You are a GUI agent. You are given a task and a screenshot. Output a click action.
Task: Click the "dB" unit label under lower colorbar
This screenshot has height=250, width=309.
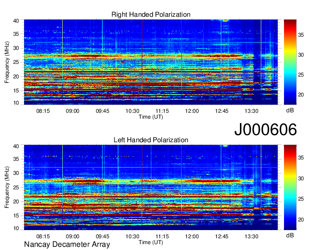point(290,236)
